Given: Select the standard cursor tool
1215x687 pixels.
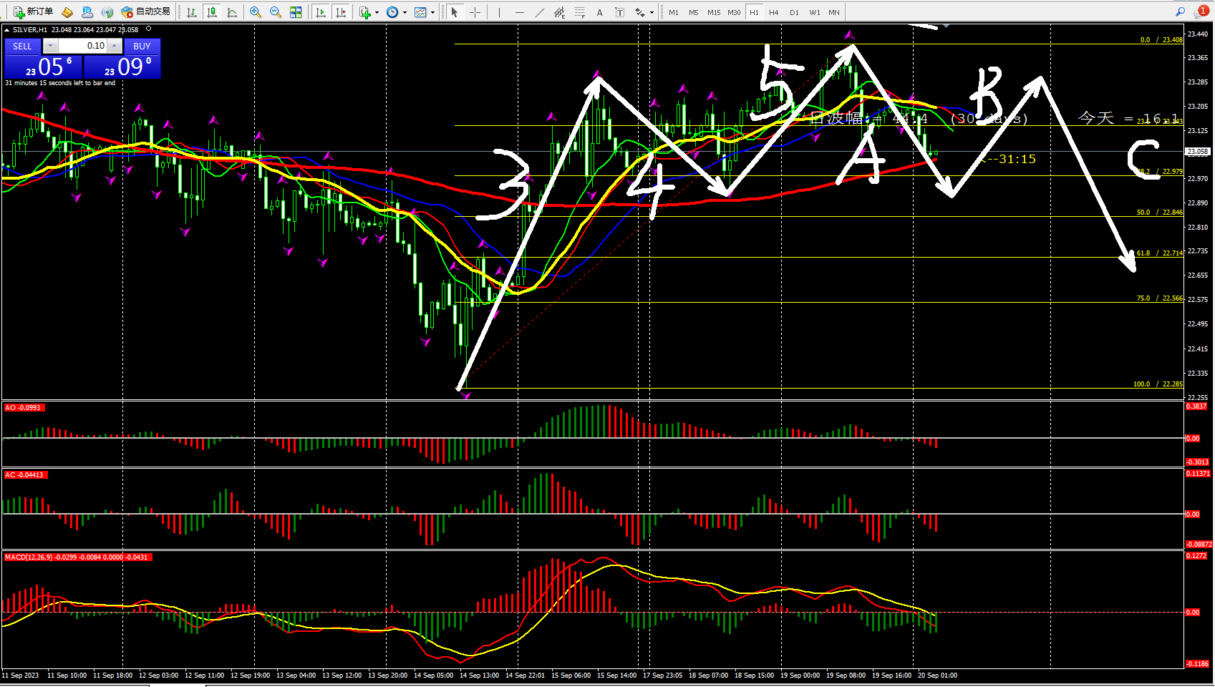Looking at the screenshot, I should coord(454,12).
